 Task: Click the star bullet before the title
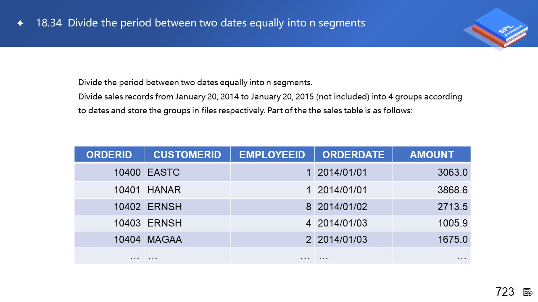point(20,23)
